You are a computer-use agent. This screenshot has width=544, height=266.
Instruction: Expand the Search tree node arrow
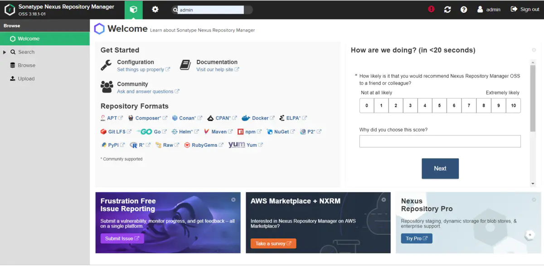pyautogui.click(x=5, y=52)
